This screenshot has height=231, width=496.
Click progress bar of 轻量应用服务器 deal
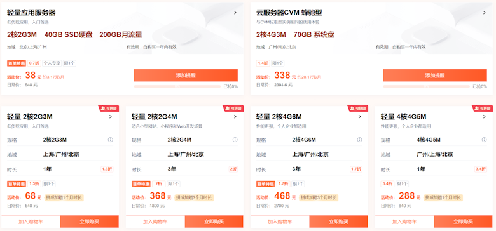[x=177, y=86]
